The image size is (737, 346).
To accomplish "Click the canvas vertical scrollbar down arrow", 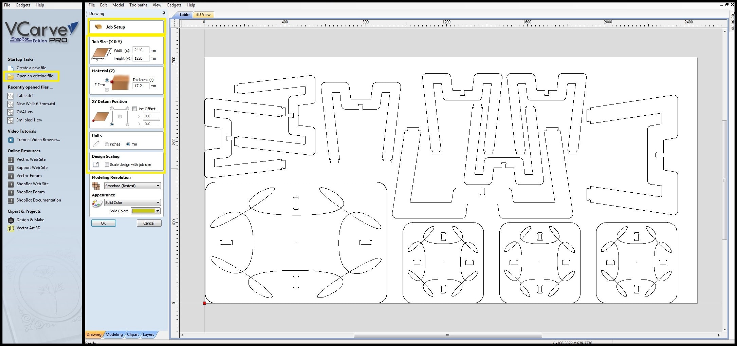I will [x=725, y=329].
